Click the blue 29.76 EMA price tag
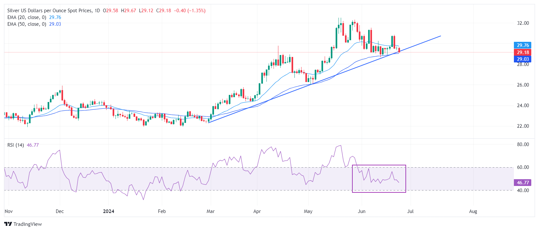The width and height of the screenshot is (539, 231). pos(523,45)
